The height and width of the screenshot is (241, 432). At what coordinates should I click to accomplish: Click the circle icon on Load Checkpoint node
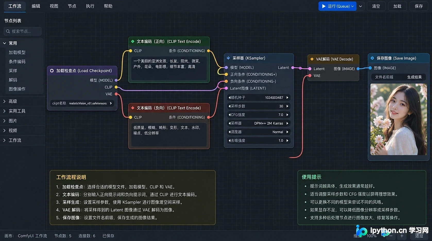(x=52, y=71)
